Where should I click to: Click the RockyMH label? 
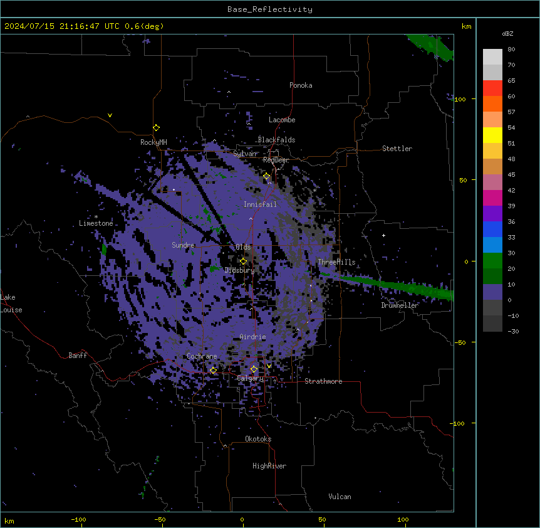click(x=153, y=142)
